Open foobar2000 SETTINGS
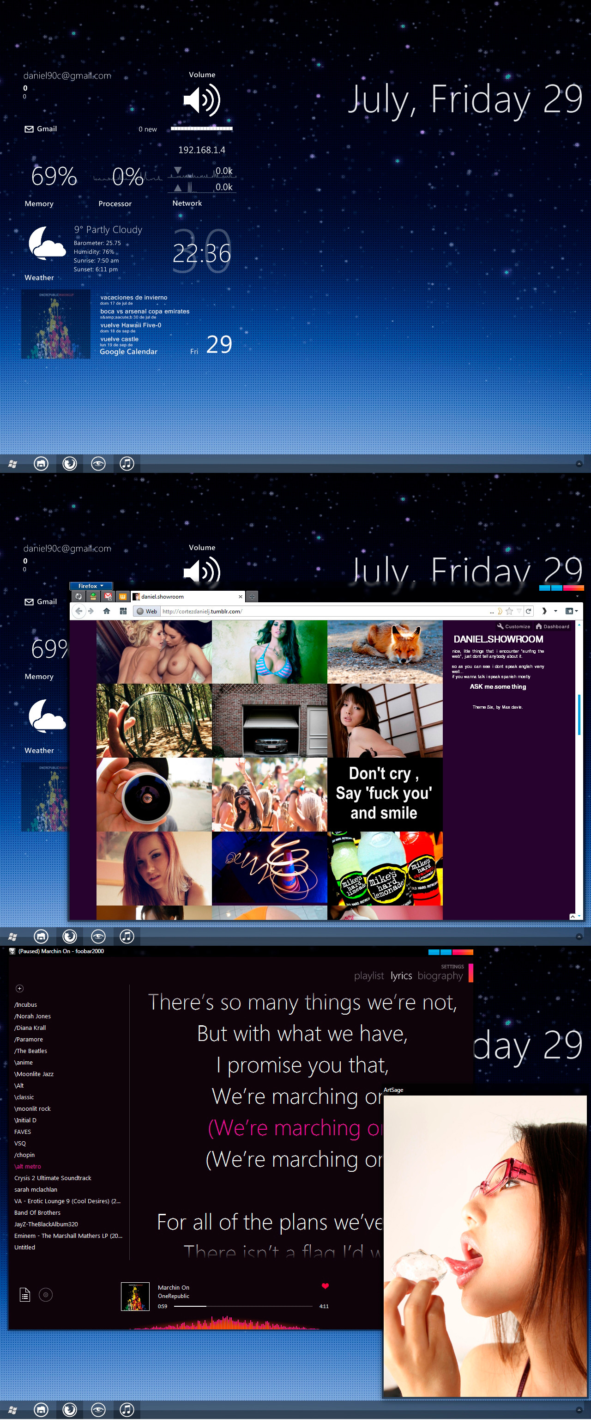The image size is (591, 1420). [x=452, y=967]
